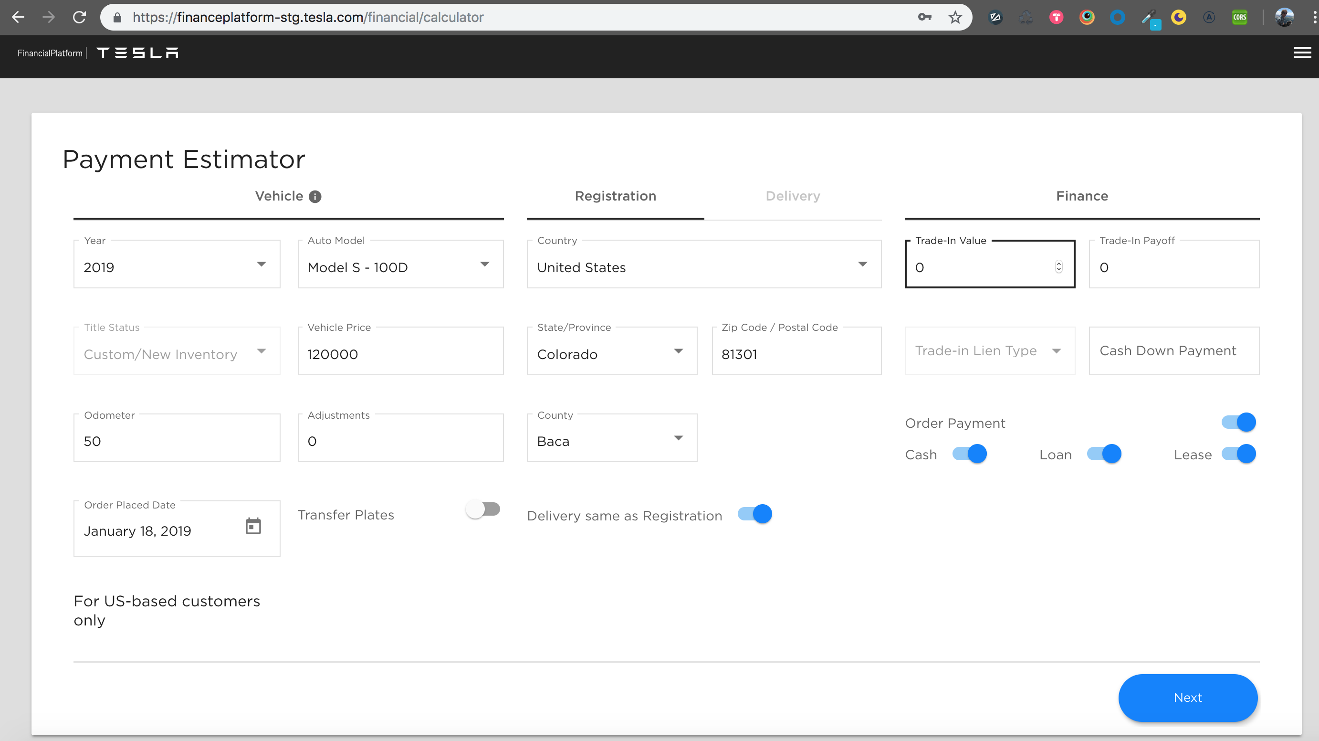Toggle the Transfer Plates switch
Screen dimensions: 1319x741
click(483, 509)
